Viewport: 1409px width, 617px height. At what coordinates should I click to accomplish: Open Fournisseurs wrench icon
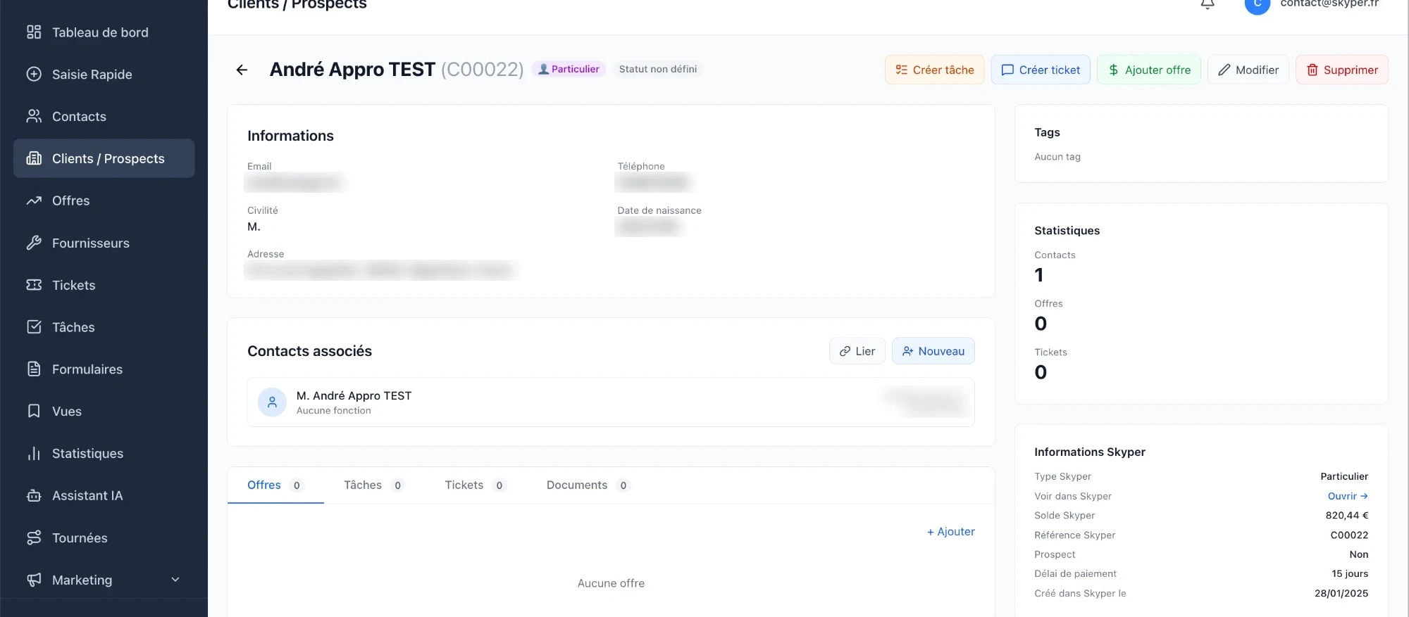(34, 243)
